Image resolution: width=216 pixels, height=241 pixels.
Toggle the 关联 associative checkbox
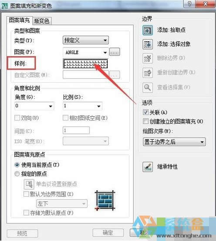[x=145, y=112]
